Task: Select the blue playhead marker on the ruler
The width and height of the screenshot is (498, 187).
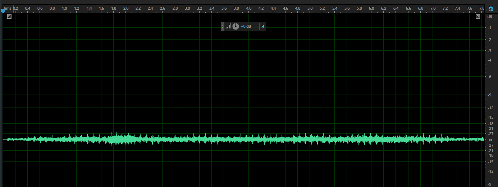Action: click(x=3, y=11)
